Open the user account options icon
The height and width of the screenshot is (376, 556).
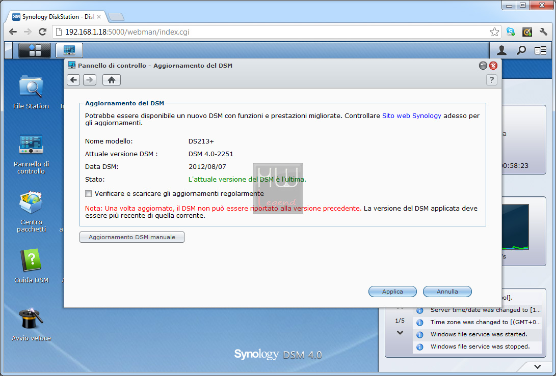pos(501,51)
